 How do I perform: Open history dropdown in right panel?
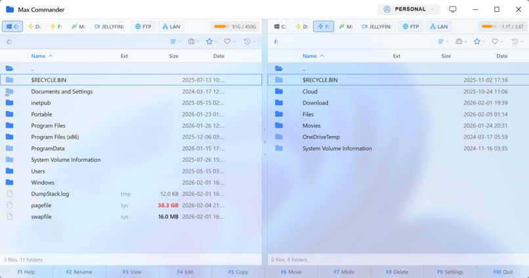[x=517, y=41]
